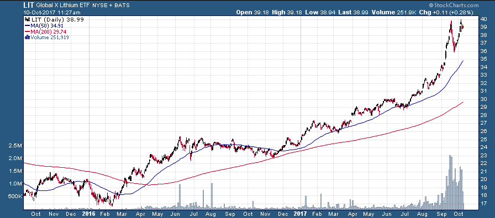Click the 'Last 38.99' value

[352, 13]
